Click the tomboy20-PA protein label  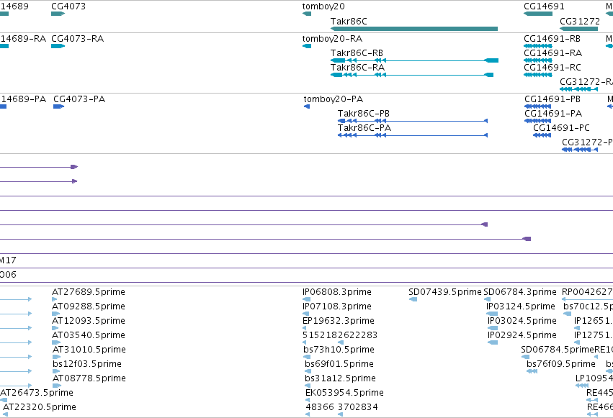(x=334, y=99)
